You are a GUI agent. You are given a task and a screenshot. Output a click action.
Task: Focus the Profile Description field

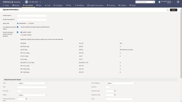click(x=32, y=20)
